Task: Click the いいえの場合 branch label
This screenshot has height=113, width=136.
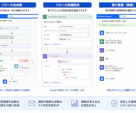Action: pyautogui.click(x=24, y=61)
